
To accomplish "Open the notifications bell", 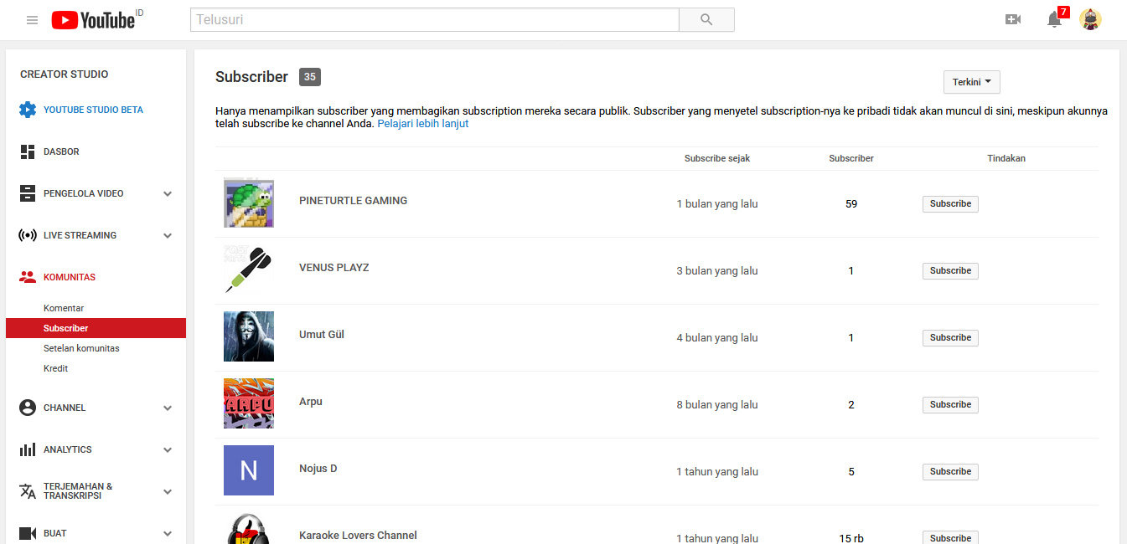I will tap(1055, 19).
